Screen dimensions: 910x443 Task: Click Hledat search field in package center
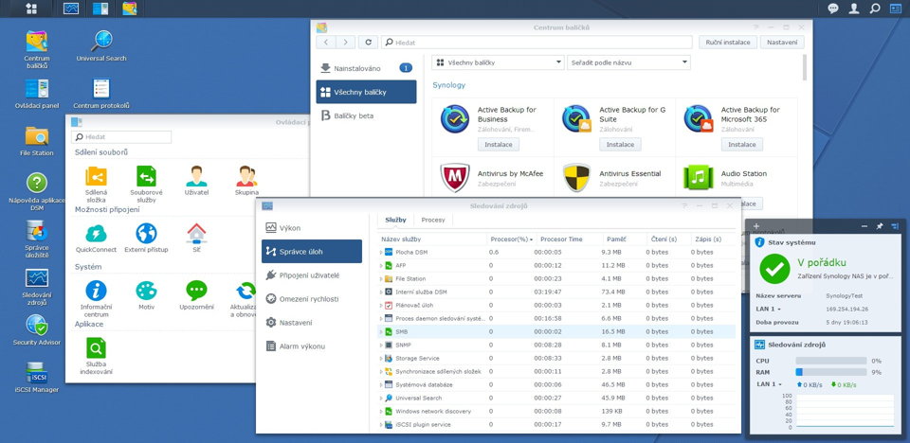(537, 43)
